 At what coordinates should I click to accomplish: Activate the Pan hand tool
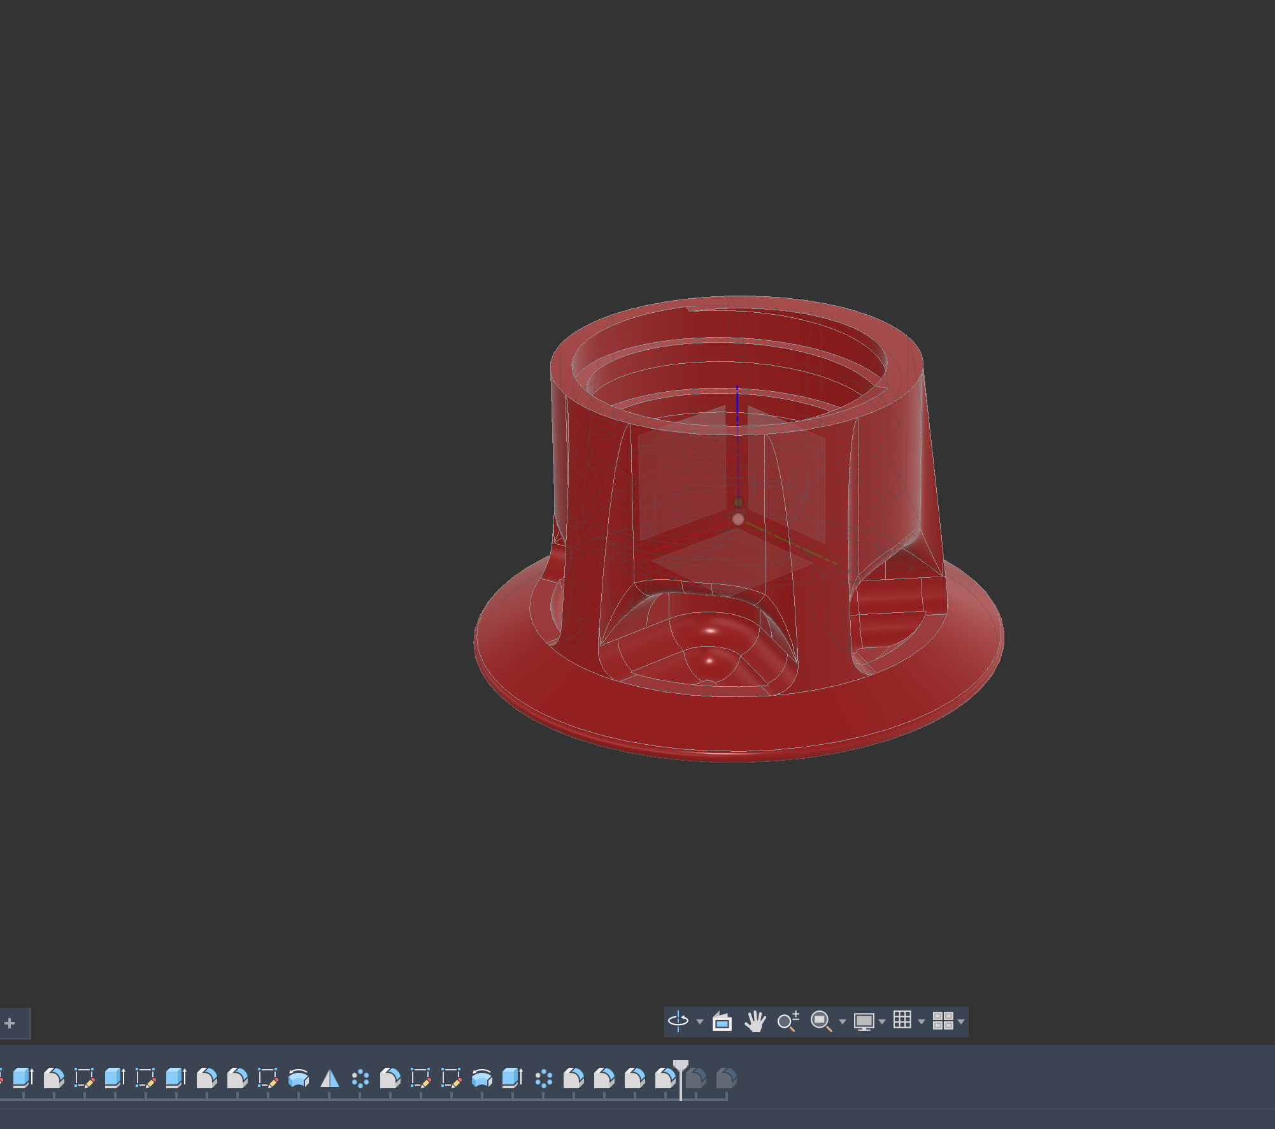click(x=755, y=1021)
